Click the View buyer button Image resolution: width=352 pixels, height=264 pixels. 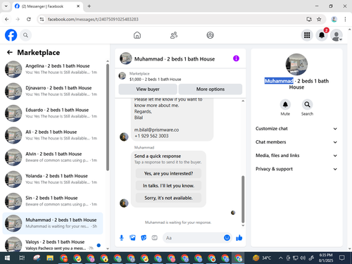point(148,89)
